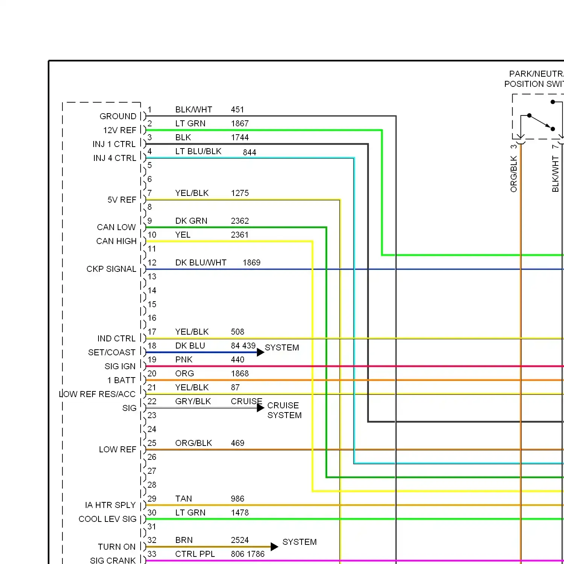The image size is (564, 564).
Task: Click circuit number 844
Action: click(249, 152)
